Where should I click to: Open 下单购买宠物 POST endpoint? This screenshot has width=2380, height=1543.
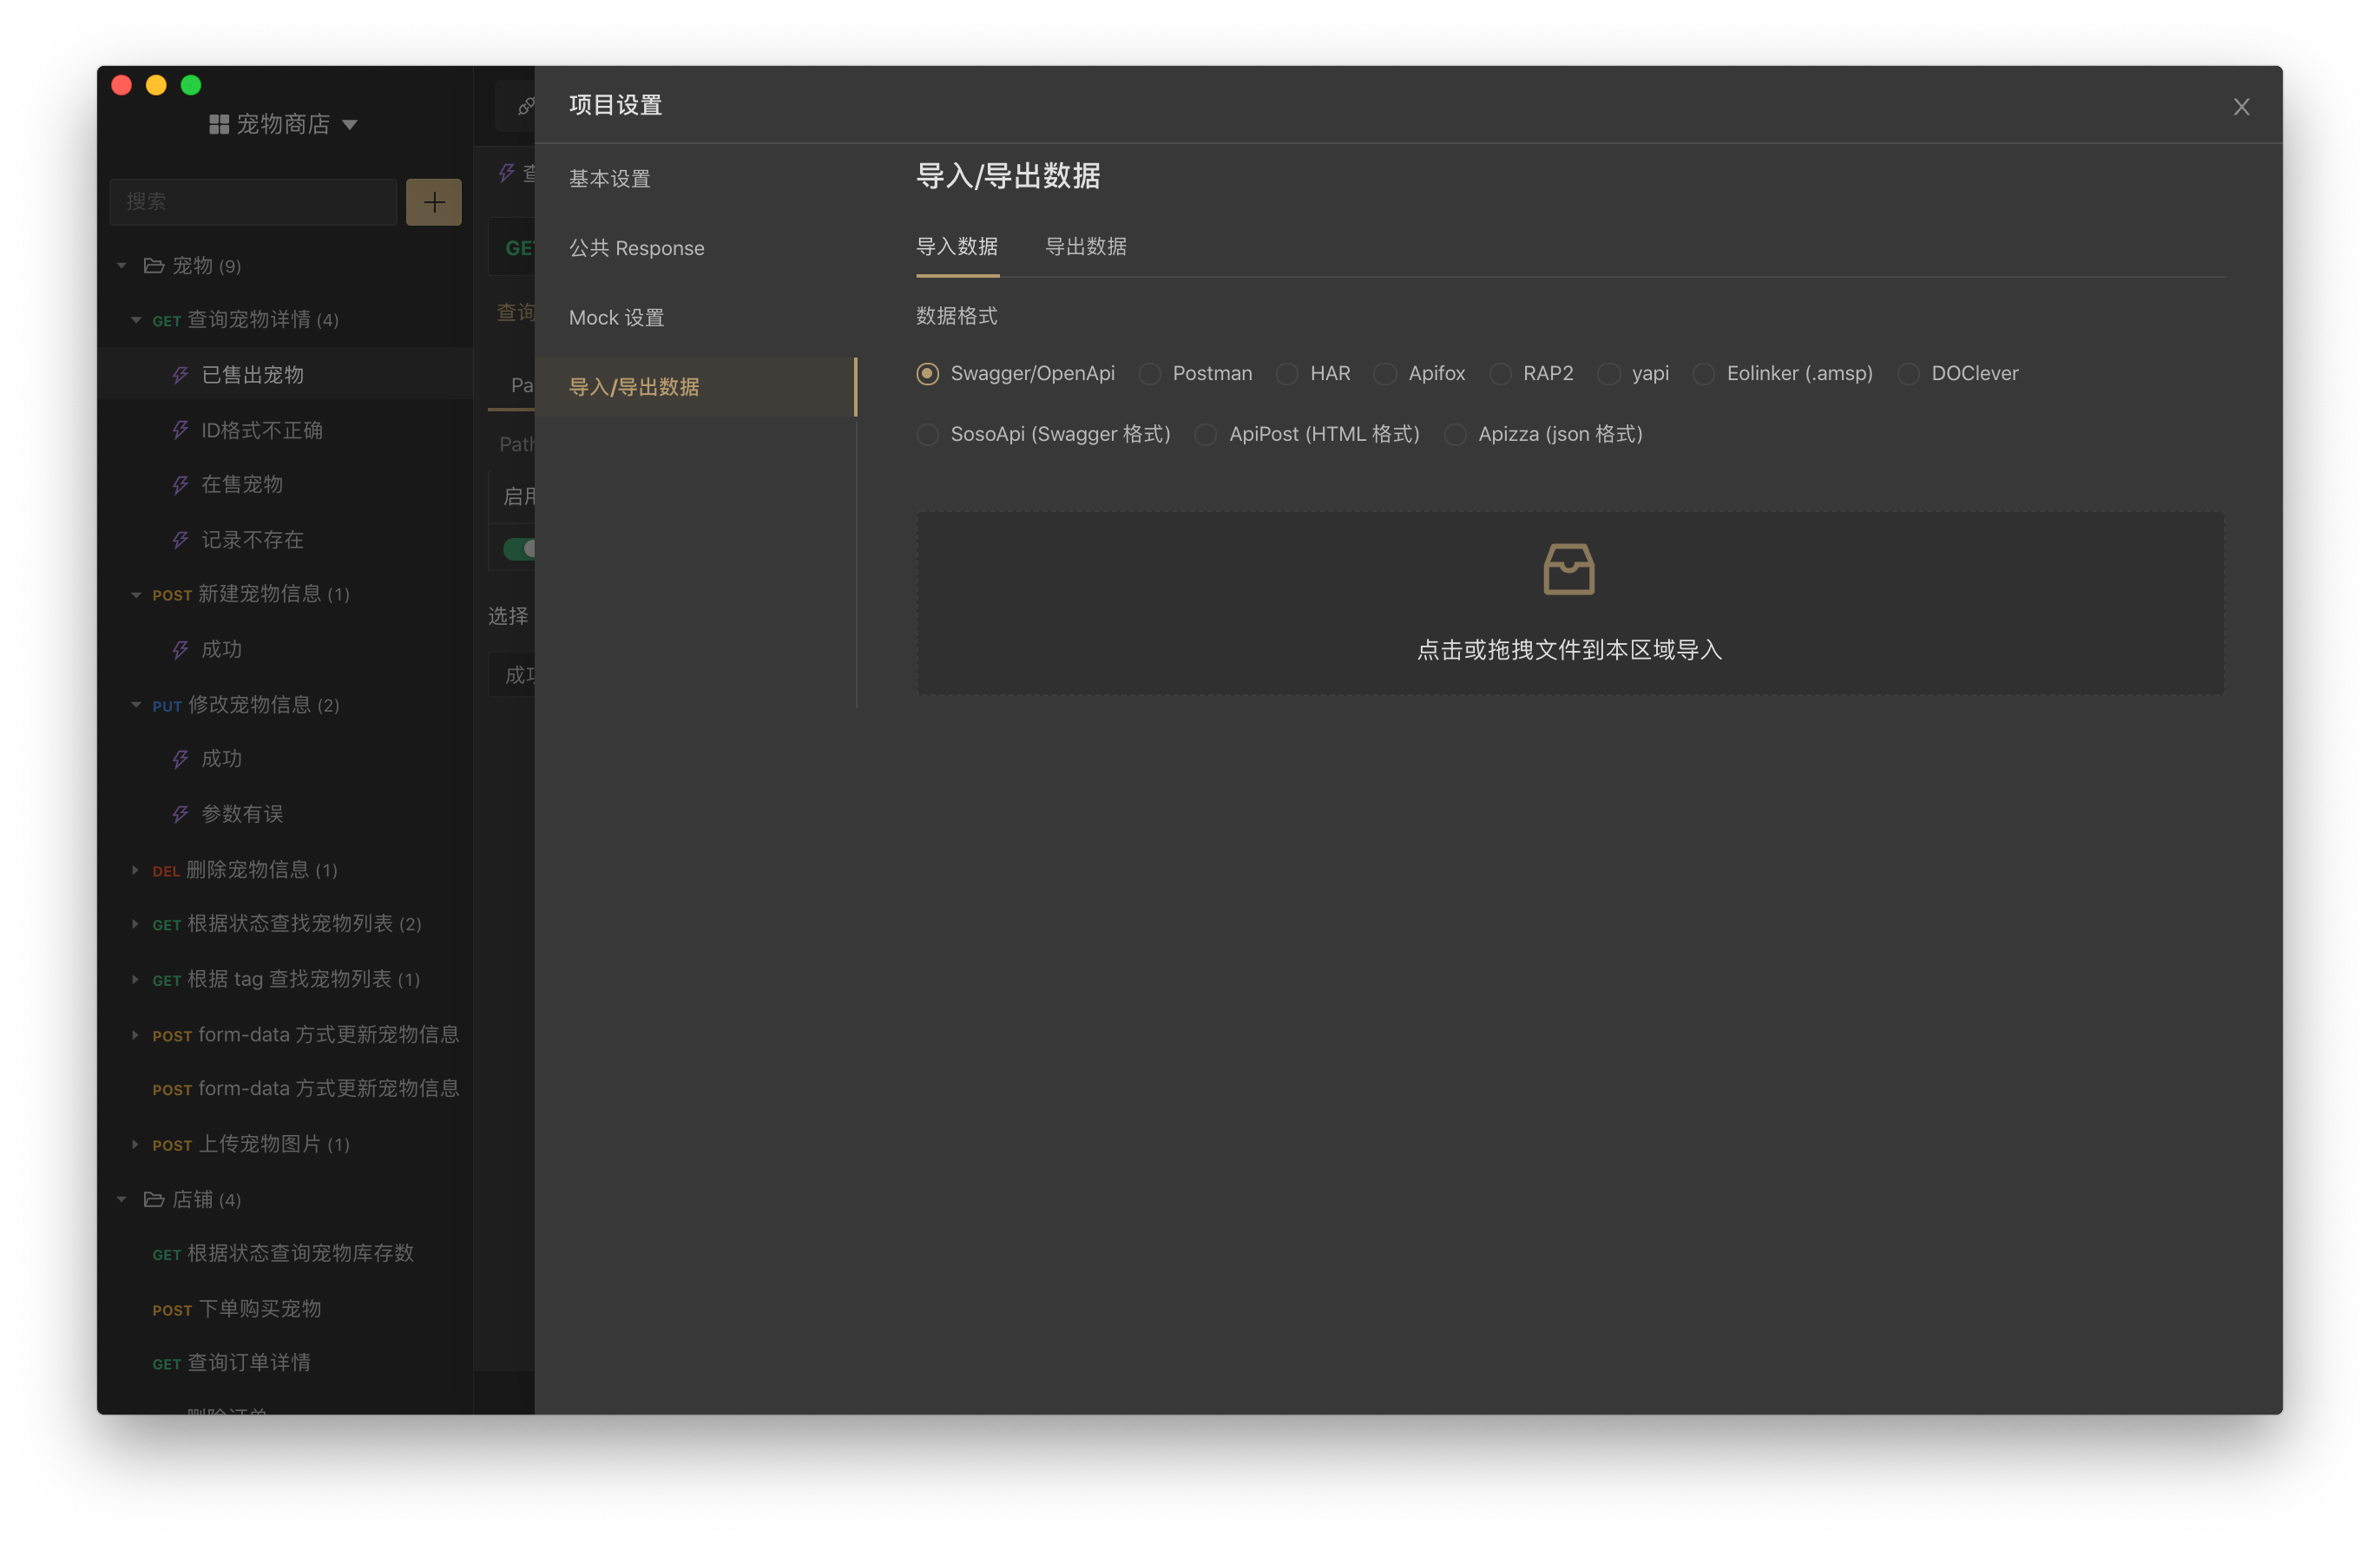(x=259, y=1308)
